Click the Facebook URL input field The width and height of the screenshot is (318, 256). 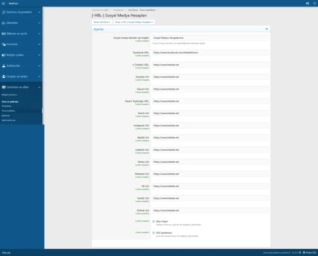[x=210, y=53]
